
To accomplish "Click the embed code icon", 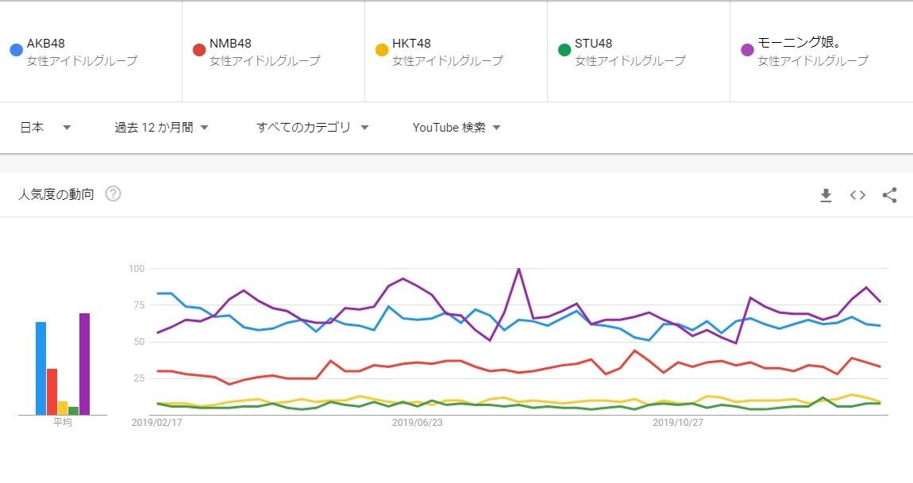I will pyautogui.click(x=857, y=195).
